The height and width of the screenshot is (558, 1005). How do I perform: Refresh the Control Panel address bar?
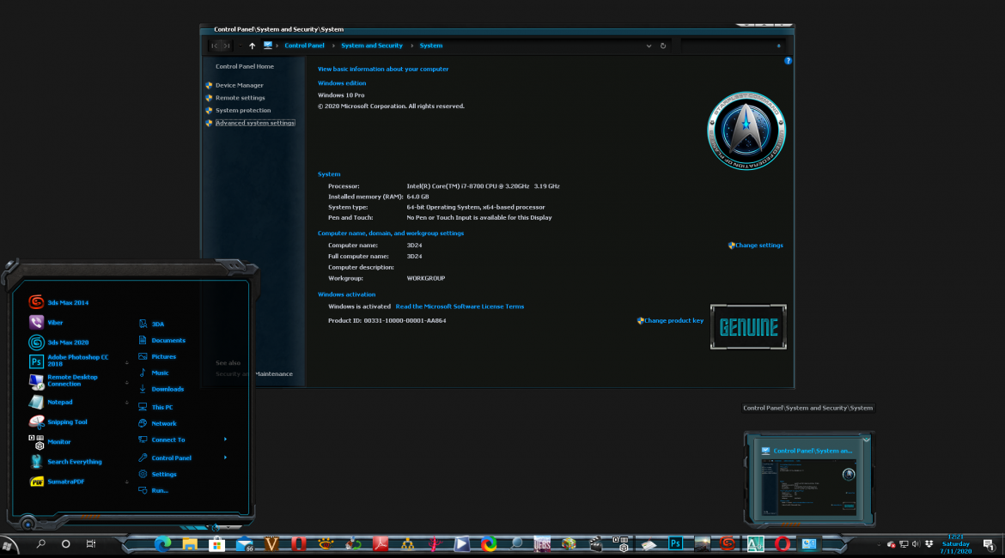pyautogui.click(x=663, y=45)
